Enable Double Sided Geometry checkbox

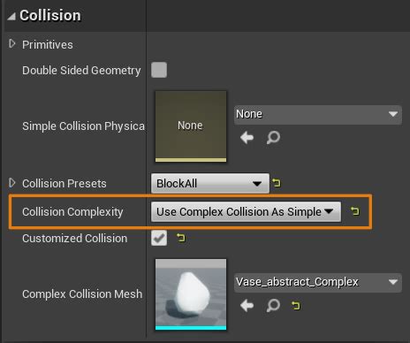159,70
